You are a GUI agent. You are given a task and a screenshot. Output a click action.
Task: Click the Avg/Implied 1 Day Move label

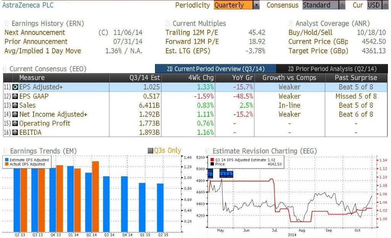43,51
